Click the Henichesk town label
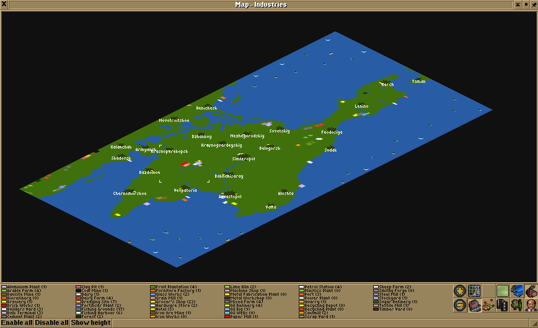The image size is (538, 328). tap(206, 108)
